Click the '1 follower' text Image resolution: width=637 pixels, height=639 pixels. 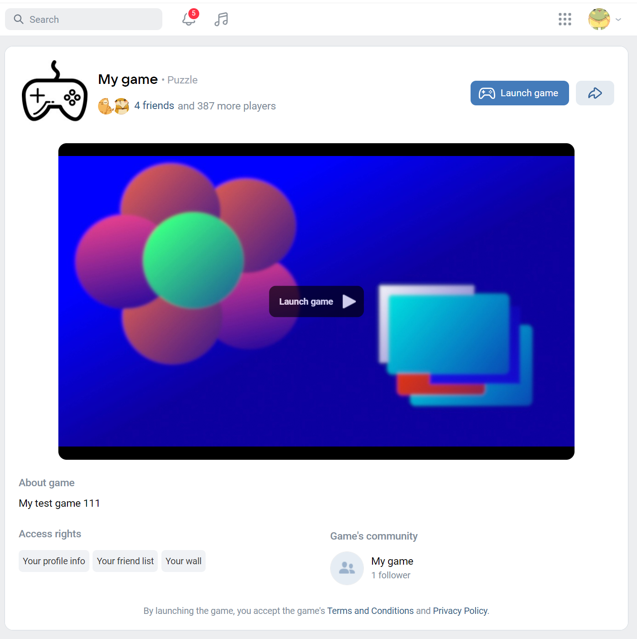(391, 575)
